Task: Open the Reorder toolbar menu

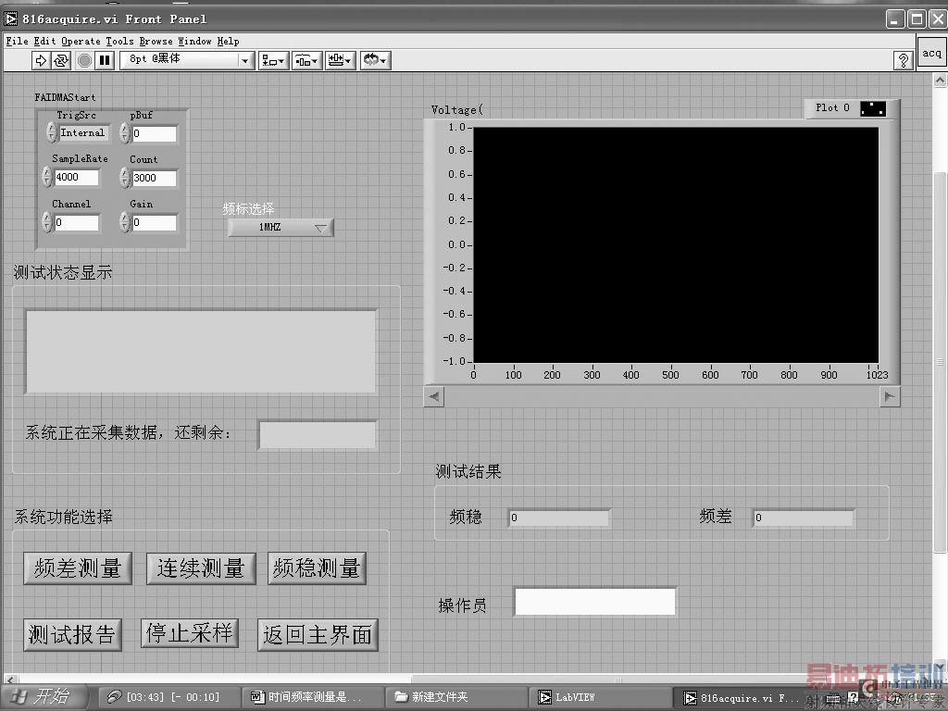Action: coord(376,60)
